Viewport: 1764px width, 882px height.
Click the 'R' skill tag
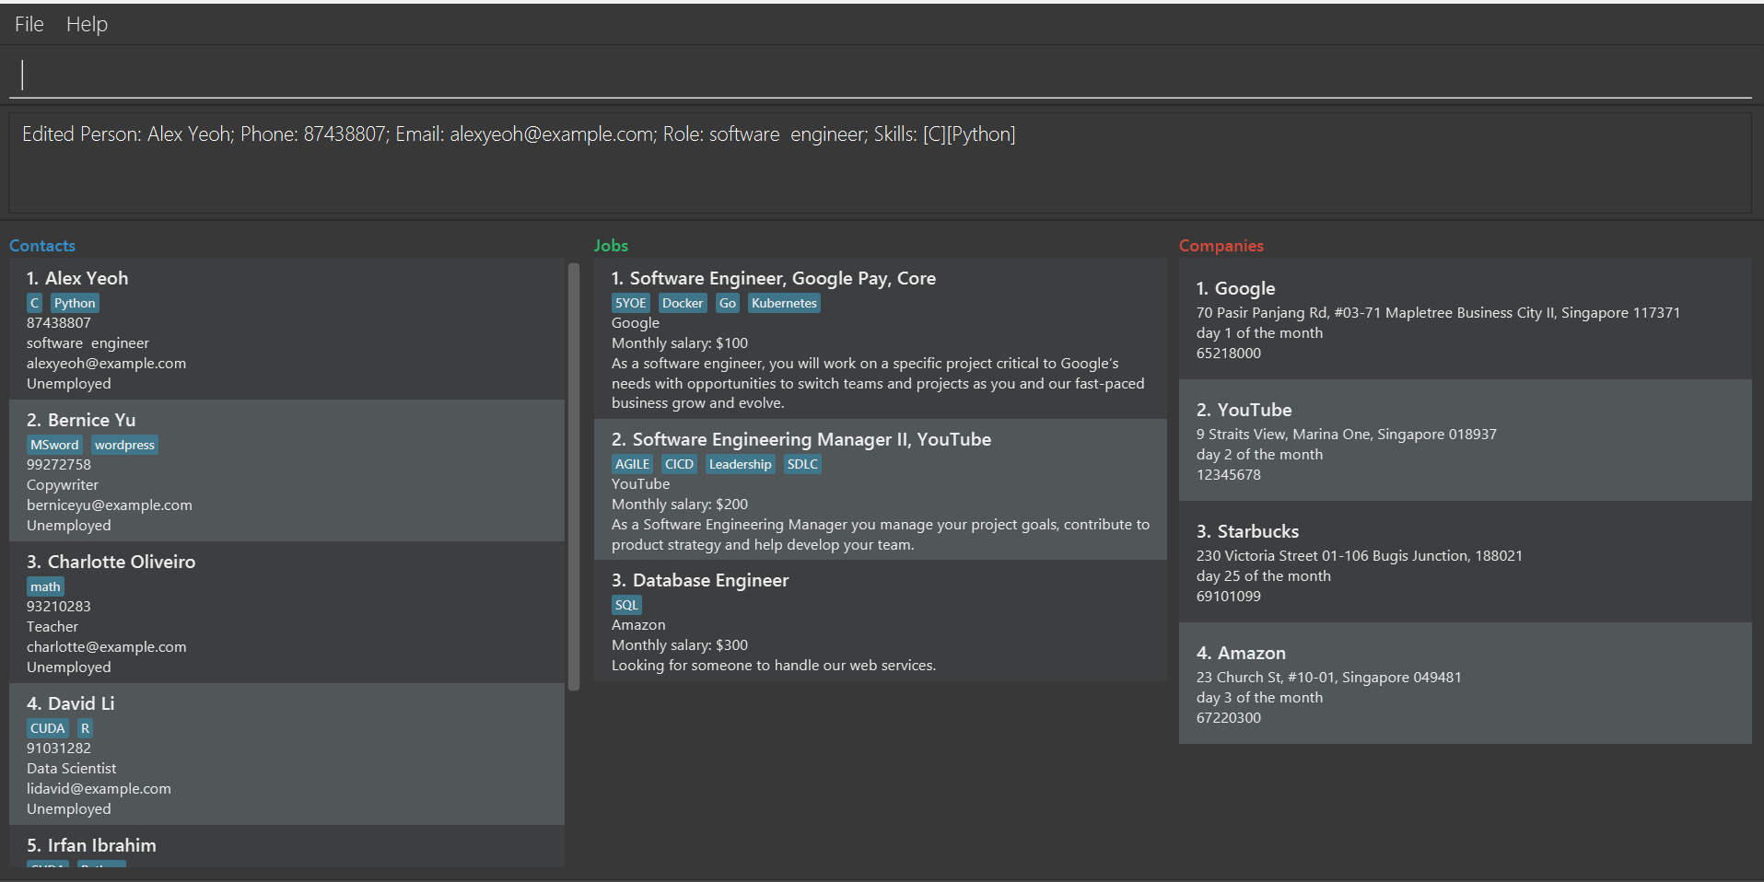point(85,728)
